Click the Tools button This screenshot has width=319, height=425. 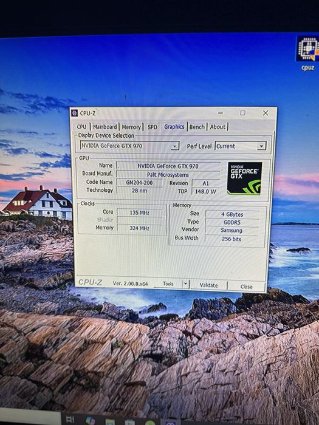point(168,284)
